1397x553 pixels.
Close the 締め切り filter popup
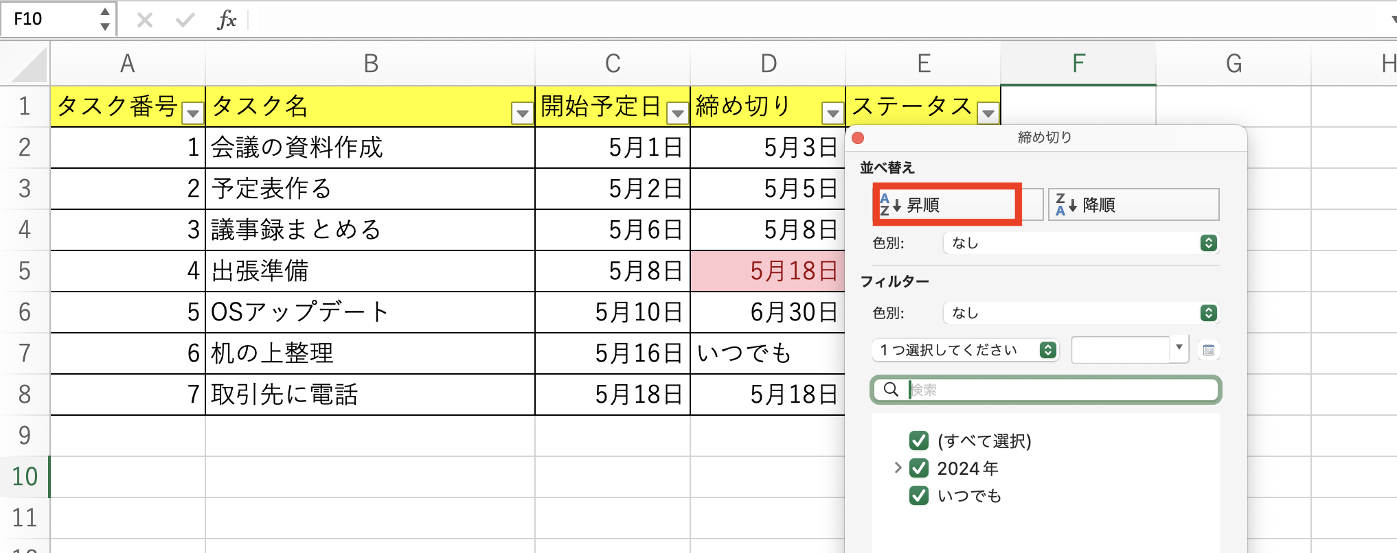coord(858,138)
